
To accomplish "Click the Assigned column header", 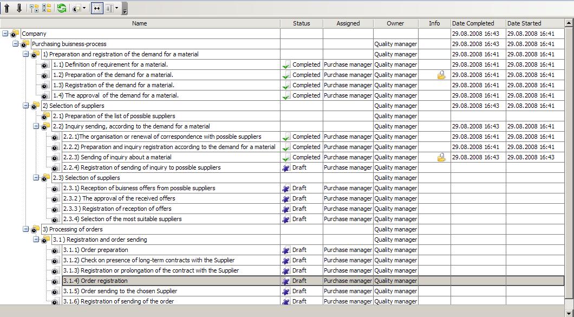I will [348, 23].
